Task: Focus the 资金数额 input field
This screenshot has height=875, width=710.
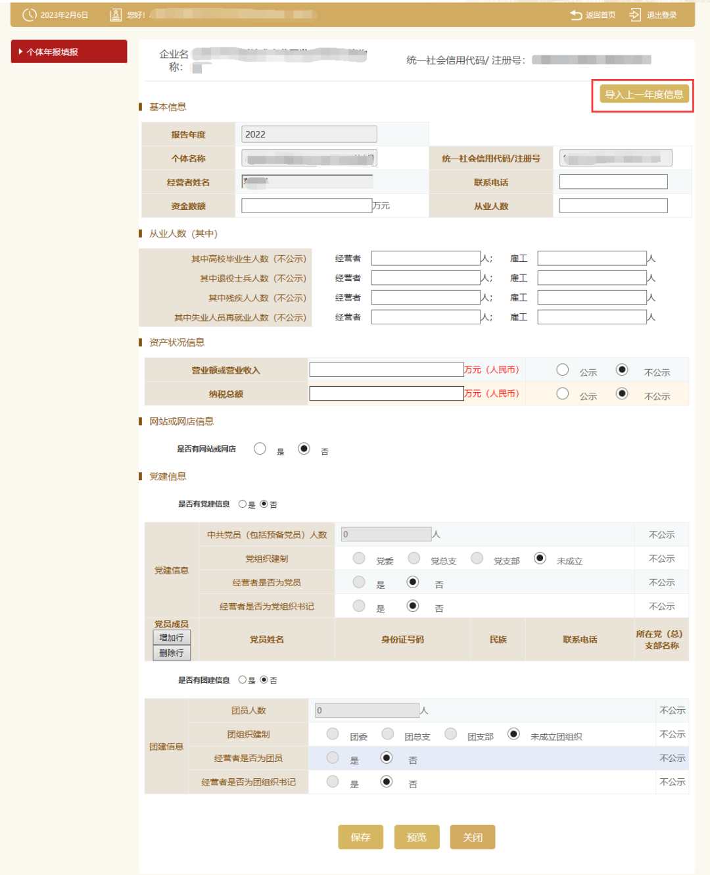Action: (306, 206)
